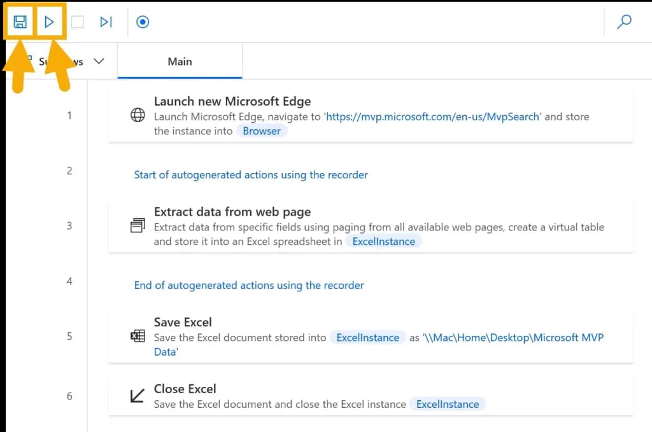Click the ExcelInstance chip in Save Excel action
Viewport: 652px width, 432px height.
point(367,337)
